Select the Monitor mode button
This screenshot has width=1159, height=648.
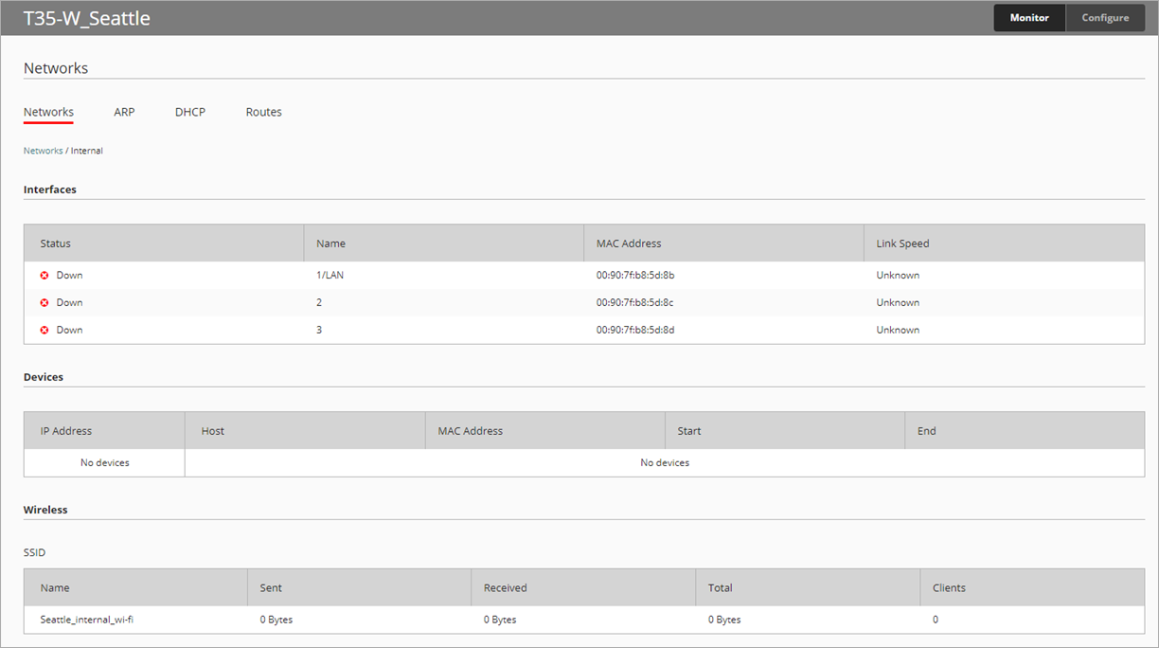[x=1029, y=18]
